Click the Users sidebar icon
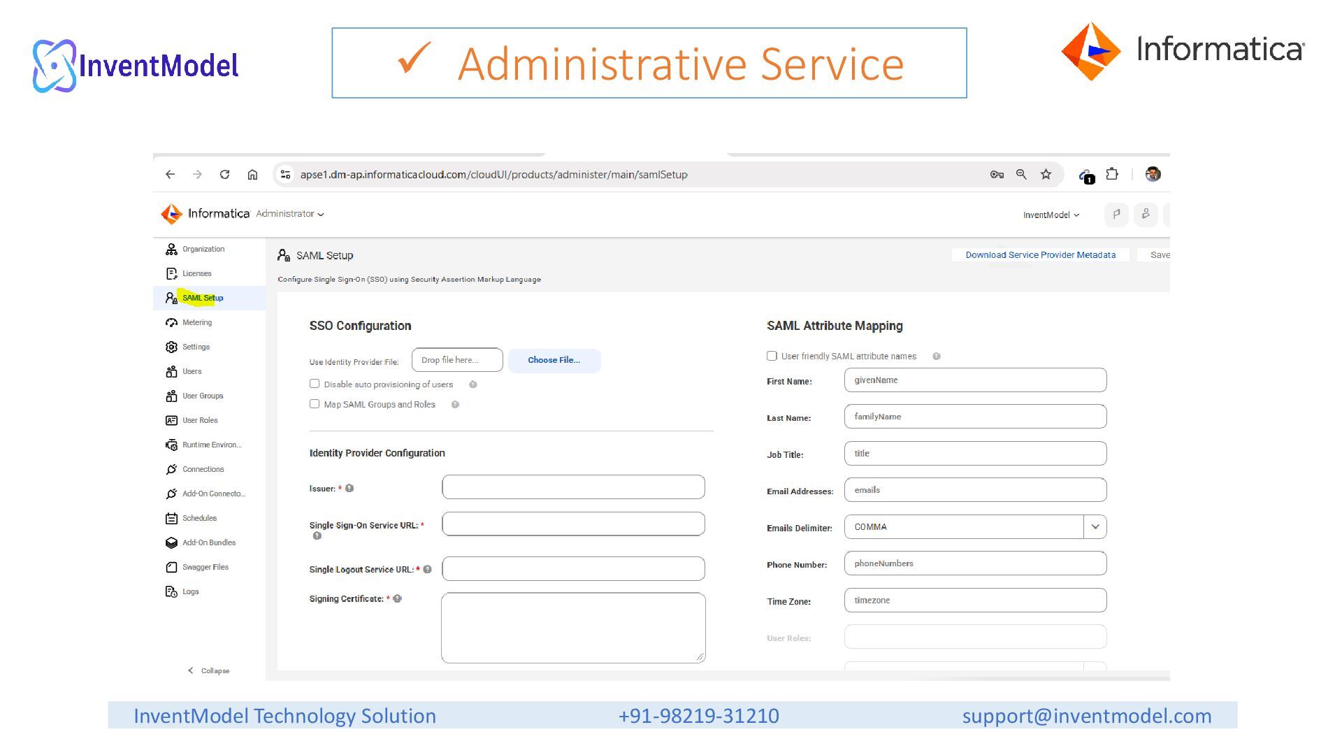The width and height of the screenshot is (1342, 755). click(x=171, y=372)
